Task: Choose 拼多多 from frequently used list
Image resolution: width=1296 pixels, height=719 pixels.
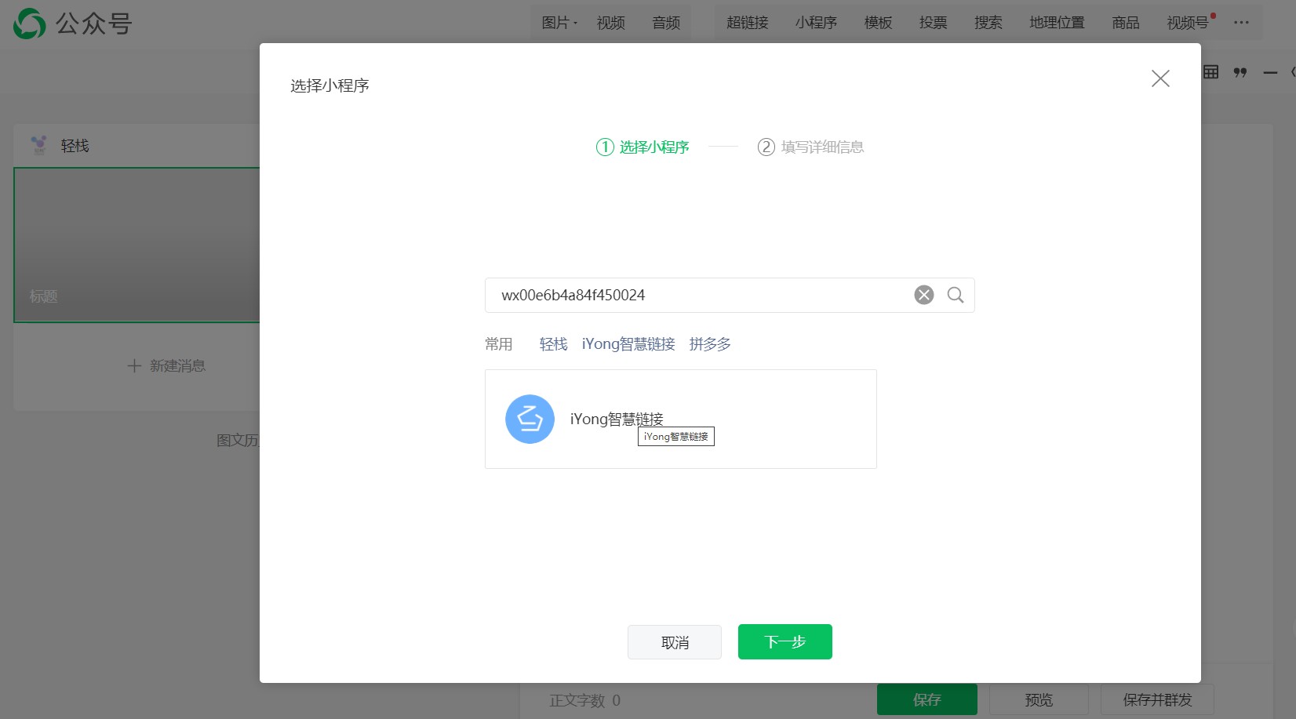Action: click(x=710, y=344)
